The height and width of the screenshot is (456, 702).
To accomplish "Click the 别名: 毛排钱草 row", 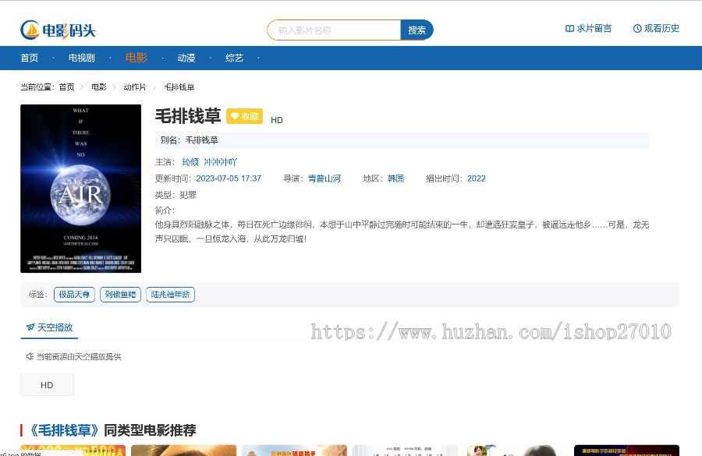I will click(402, 140).
